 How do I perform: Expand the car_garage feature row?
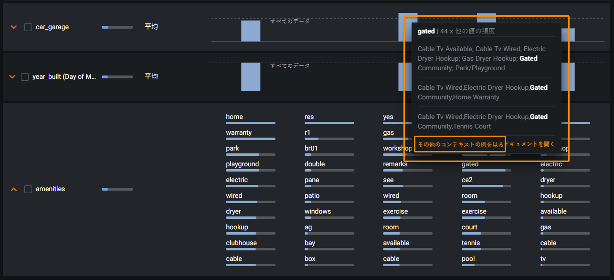pyautogui.click(x=14, y=27)
